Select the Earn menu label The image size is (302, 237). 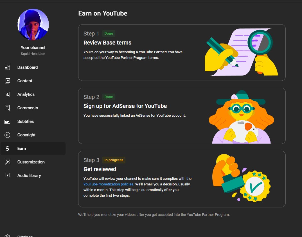pos(22,149)
